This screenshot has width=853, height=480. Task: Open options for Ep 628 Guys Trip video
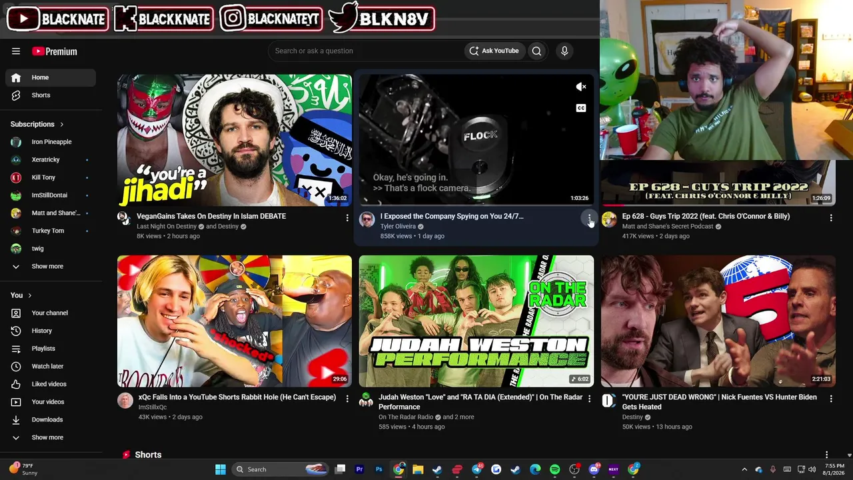[x=831, y=218]
